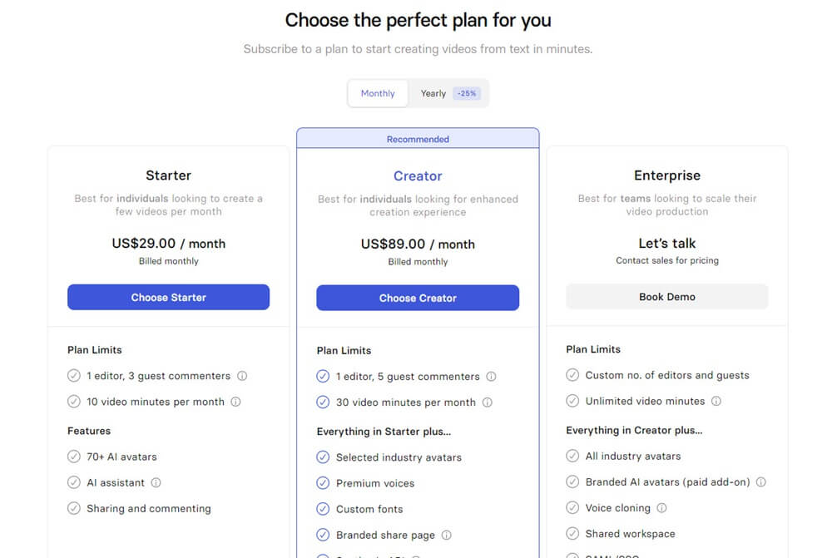The image size is (832, 558).
Task: Click checkmark beside Premium voices
Action: pyautogui.click(x=323, y=483)
